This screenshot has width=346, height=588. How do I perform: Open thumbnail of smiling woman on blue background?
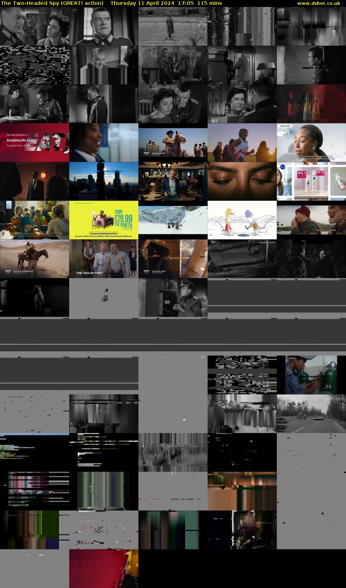point(104,143)
